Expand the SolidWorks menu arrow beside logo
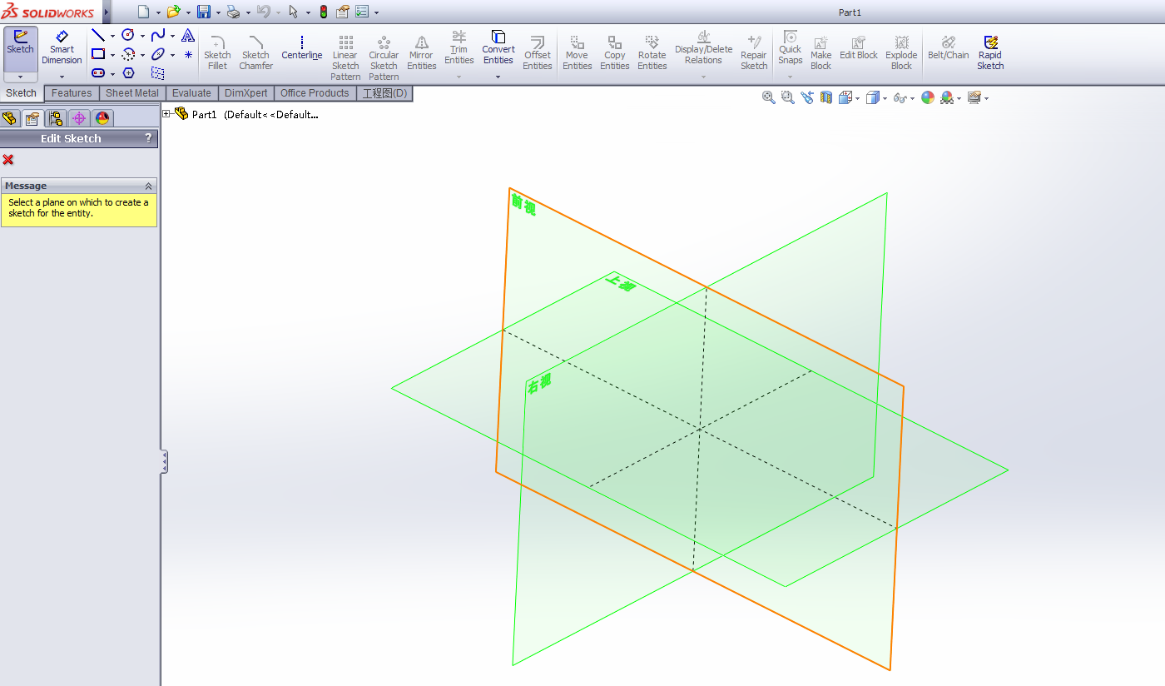This screenshot has width=1165, height=686. click(x=106, y=12)
